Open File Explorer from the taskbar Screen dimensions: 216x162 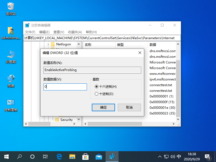coord(72,156)
